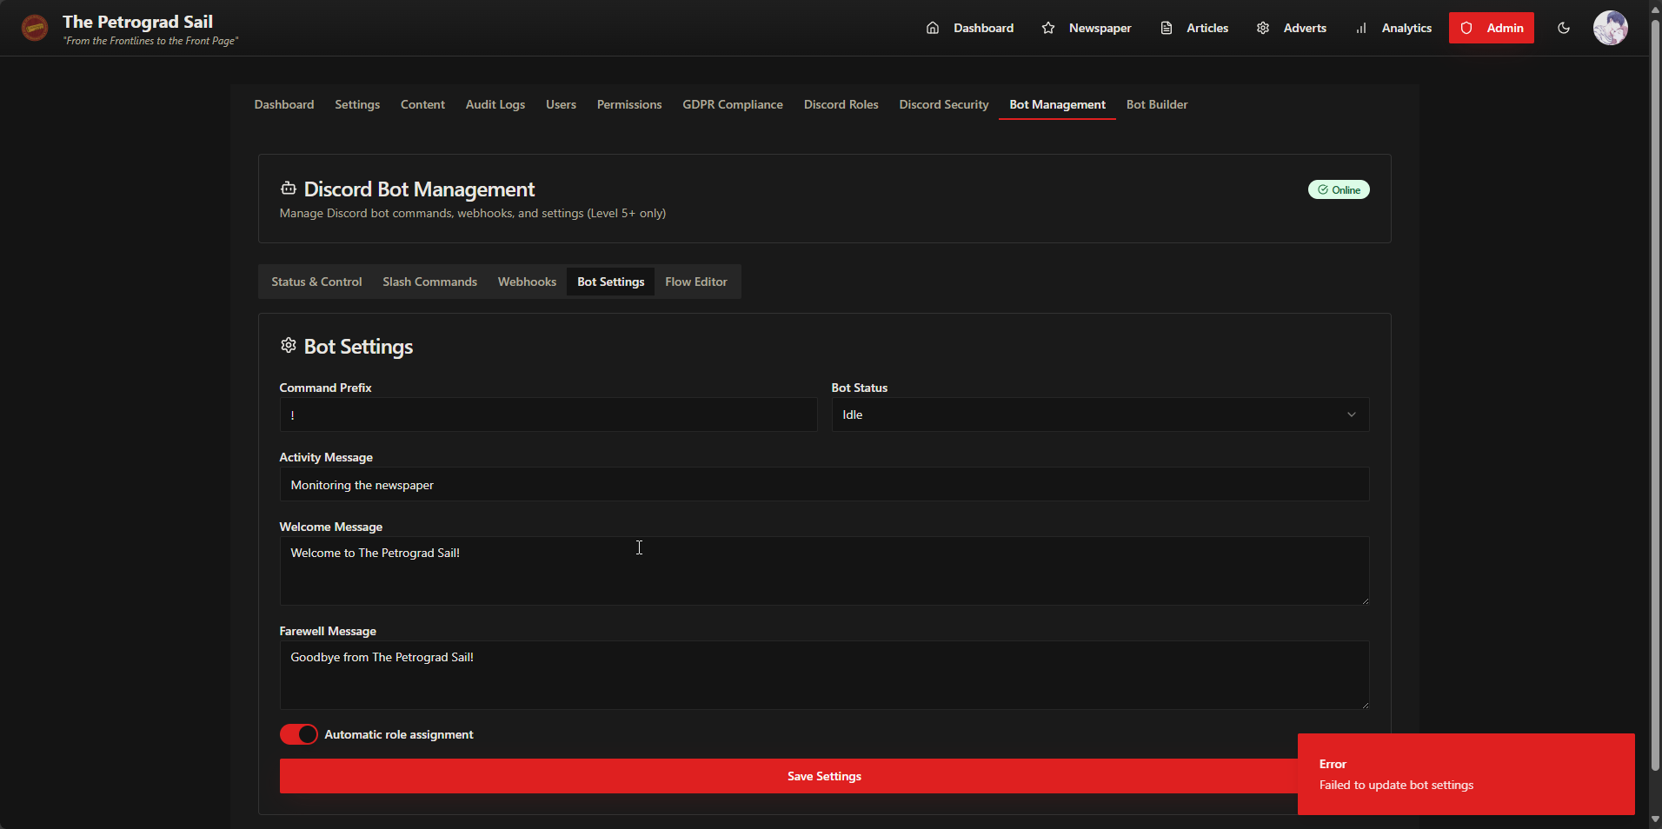Click the home icon beside Dashboard

click(x=933, y=28)
